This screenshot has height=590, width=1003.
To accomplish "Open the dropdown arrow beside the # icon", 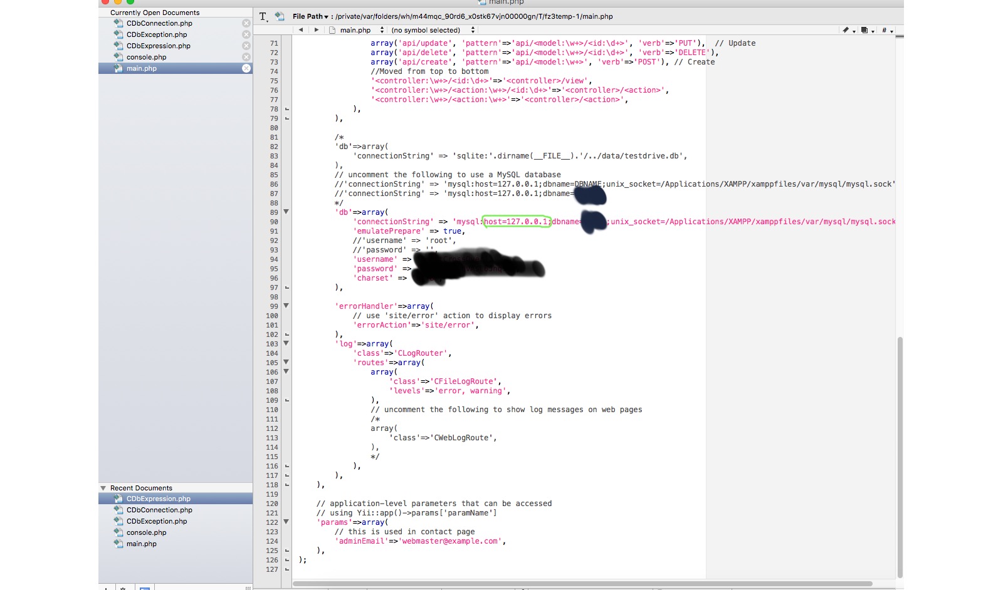I will click(x=893, y=31).
